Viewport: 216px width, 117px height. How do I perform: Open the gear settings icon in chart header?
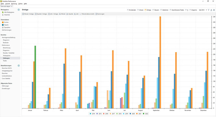pos(214,10)
